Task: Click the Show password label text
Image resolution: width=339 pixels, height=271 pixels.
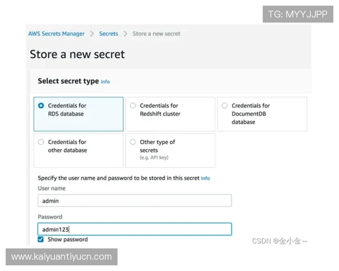Action: (67, 239)
